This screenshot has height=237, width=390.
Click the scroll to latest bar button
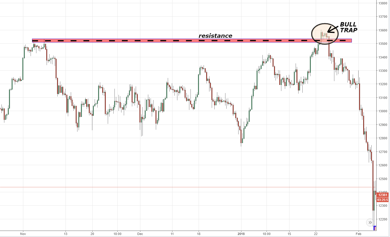click(370, 223)
